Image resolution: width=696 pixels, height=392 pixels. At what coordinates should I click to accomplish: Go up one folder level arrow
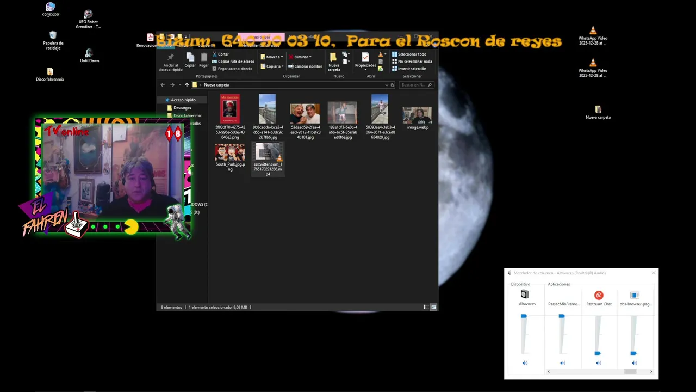click(187, 85)
